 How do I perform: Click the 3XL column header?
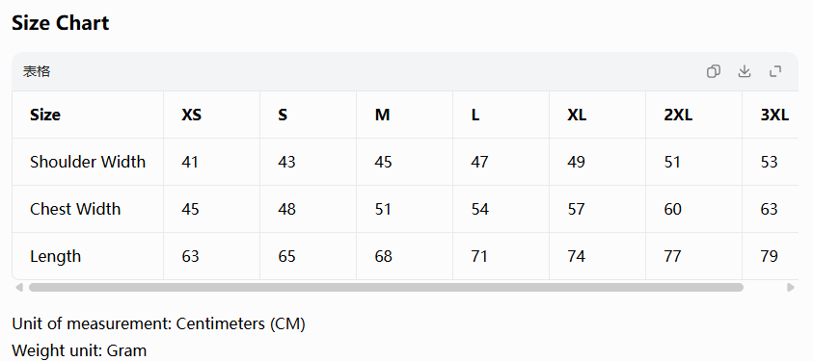click(x=774, y=115)
